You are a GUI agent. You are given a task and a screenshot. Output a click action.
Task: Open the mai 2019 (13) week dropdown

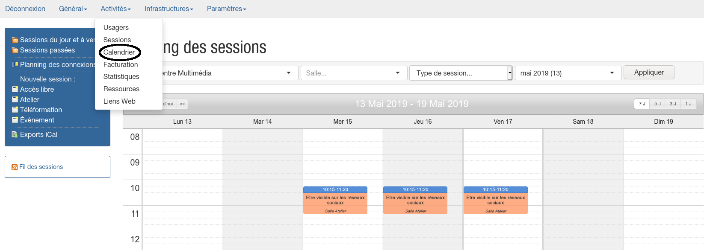567,73
